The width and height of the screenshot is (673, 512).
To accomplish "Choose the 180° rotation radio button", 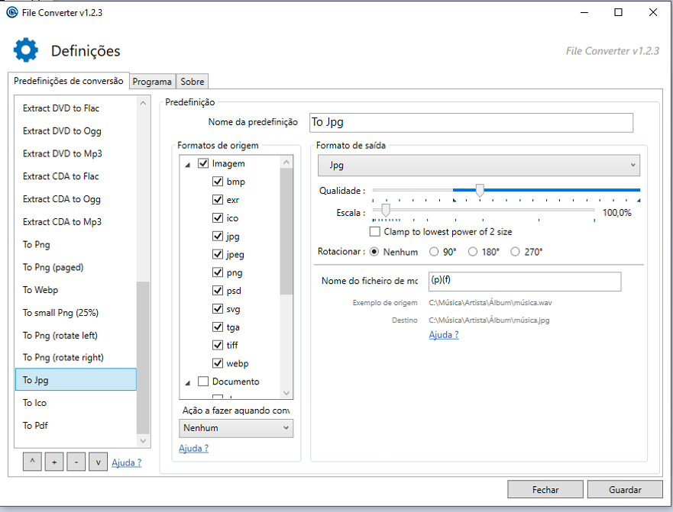I will click(x=473, y=252).
